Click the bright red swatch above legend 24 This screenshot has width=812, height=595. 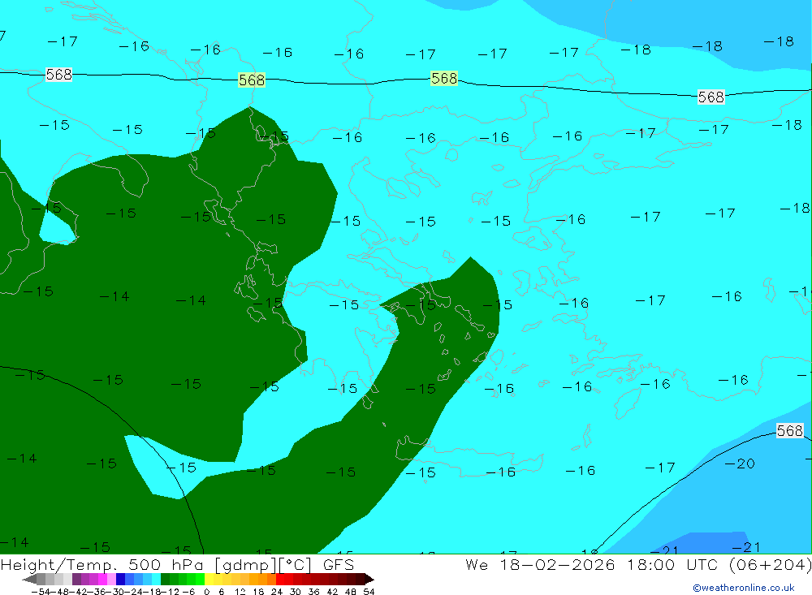(280, 580)
